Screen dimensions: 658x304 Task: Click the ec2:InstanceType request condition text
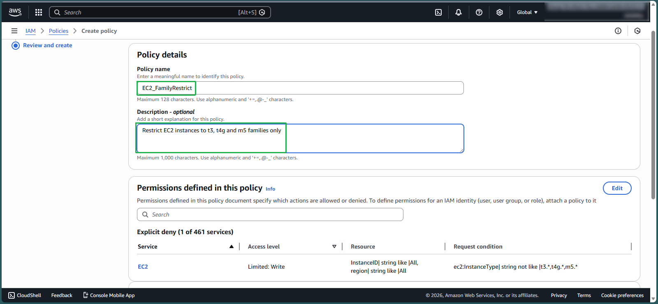point(515,267)
